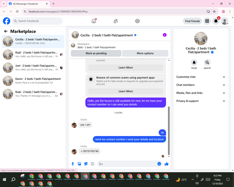Go back with the browser back arrow
Image resolution: width=234 pixels, height=187 pixels.
click(x=4, y=12)
